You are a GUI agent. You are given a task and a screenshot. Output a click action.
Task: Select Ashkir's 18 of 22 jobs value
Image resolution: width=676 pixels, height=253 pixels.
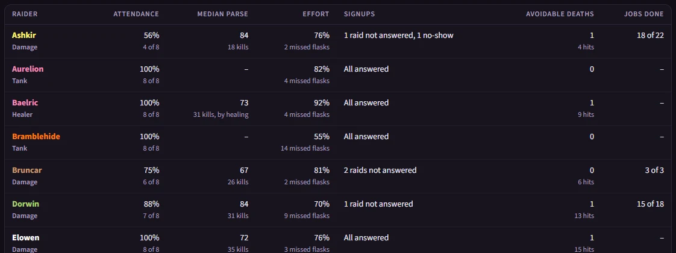tap(650, 36)
